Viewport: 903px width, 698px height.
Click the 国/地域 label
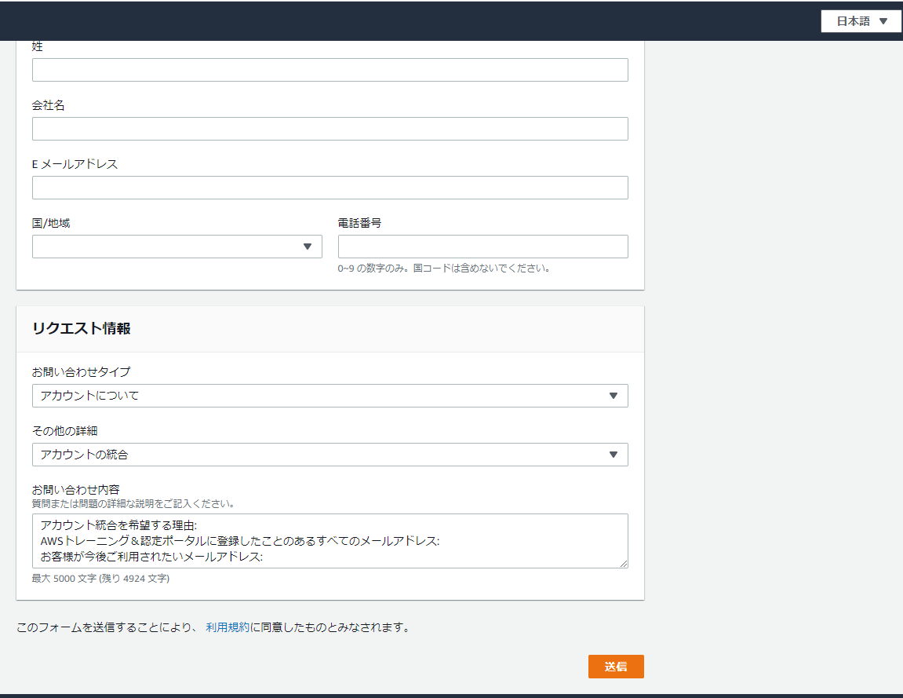tap(51, 223)
